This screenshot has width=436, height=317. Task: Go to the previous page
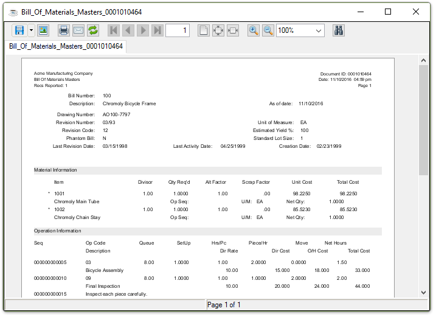[x=128, y=30]
